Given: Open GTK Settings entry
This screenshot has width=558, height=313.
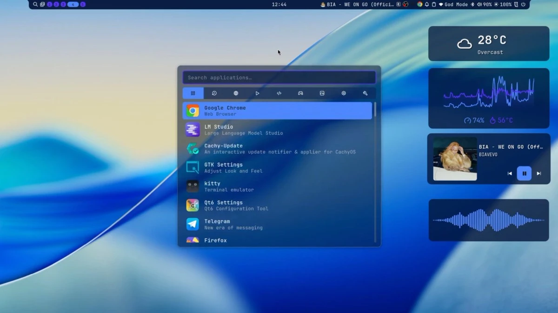Looking at the screenshot, I should 277,167.
